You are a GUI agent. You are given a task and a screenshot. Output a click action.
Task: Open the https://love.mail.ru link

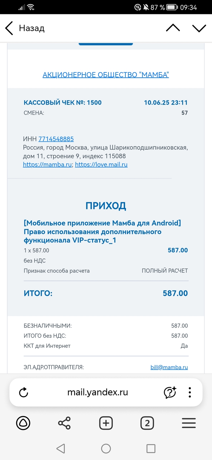(101, 165)
